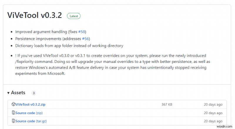Click the package icon beside ViVeTool-v0.3.2.zip

pos(13,104)
